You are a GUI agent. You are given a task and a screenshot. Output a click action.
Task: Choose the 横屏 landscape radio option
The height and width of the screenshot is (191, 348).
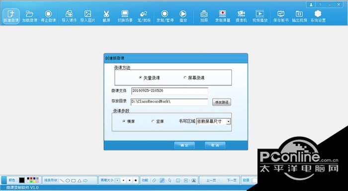(124, 121)
